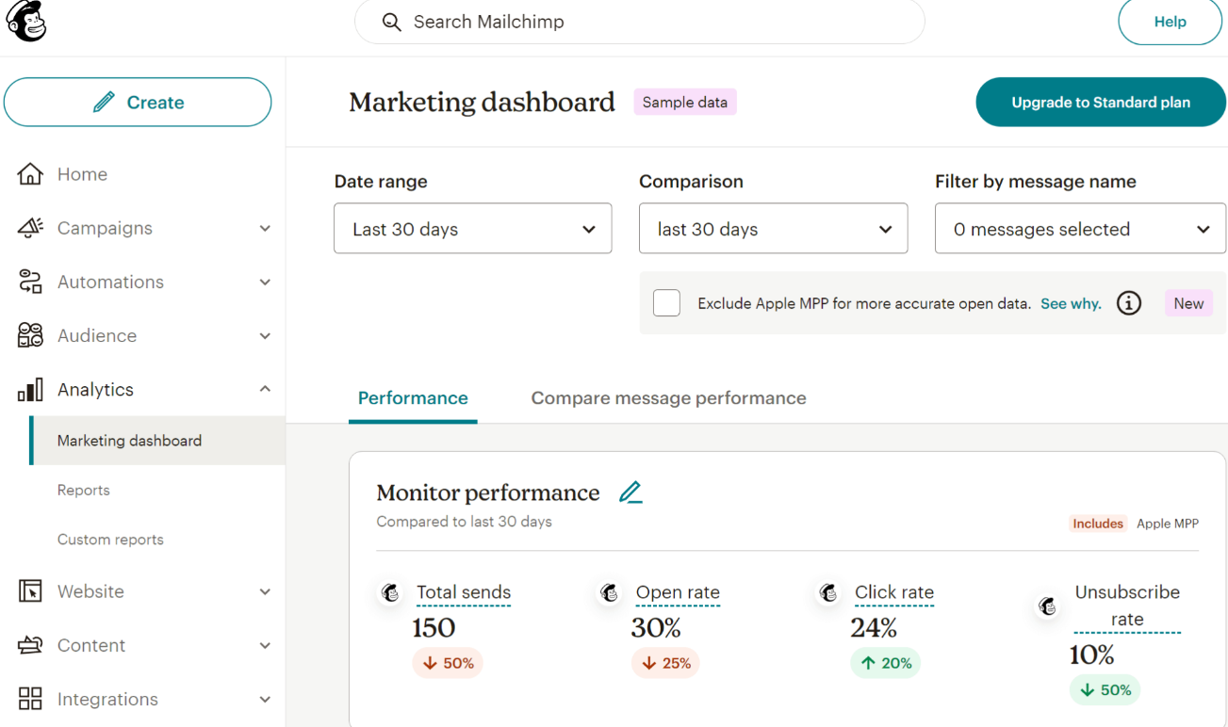The image size is (1228, 727).
Task: Click the Integrations grid icon
Action: [30, 699]
